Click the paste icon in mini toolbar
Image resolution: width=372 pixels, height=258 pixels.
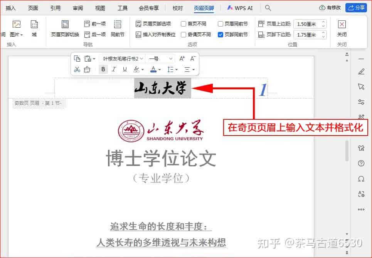[88, 59]
